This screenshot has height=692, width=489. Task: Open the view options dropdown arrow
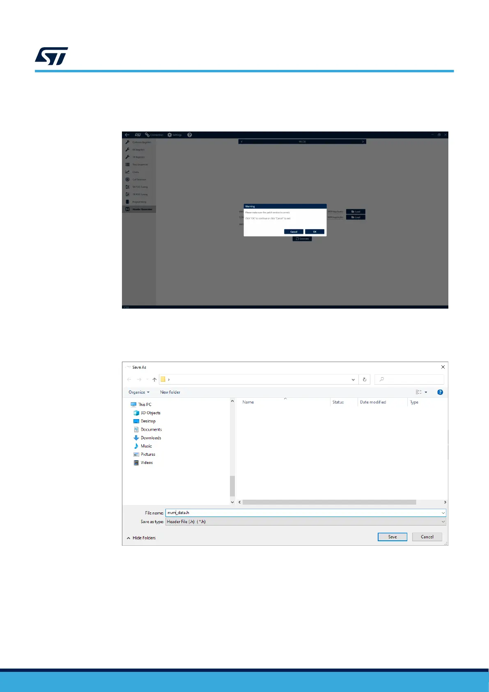[x=426, y=392]
